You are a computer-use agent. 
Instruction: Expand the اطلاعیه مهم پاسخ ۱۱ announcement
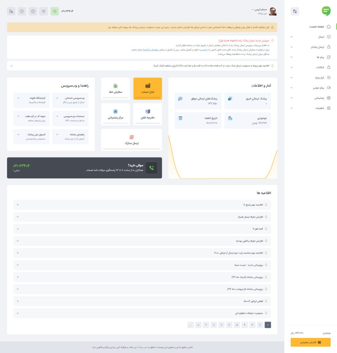tap(142, 205)
